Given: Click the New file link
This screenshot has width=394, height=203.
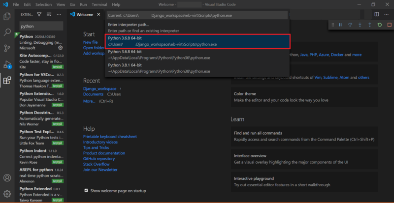Looking at the screenshot, I should point(91,42).
